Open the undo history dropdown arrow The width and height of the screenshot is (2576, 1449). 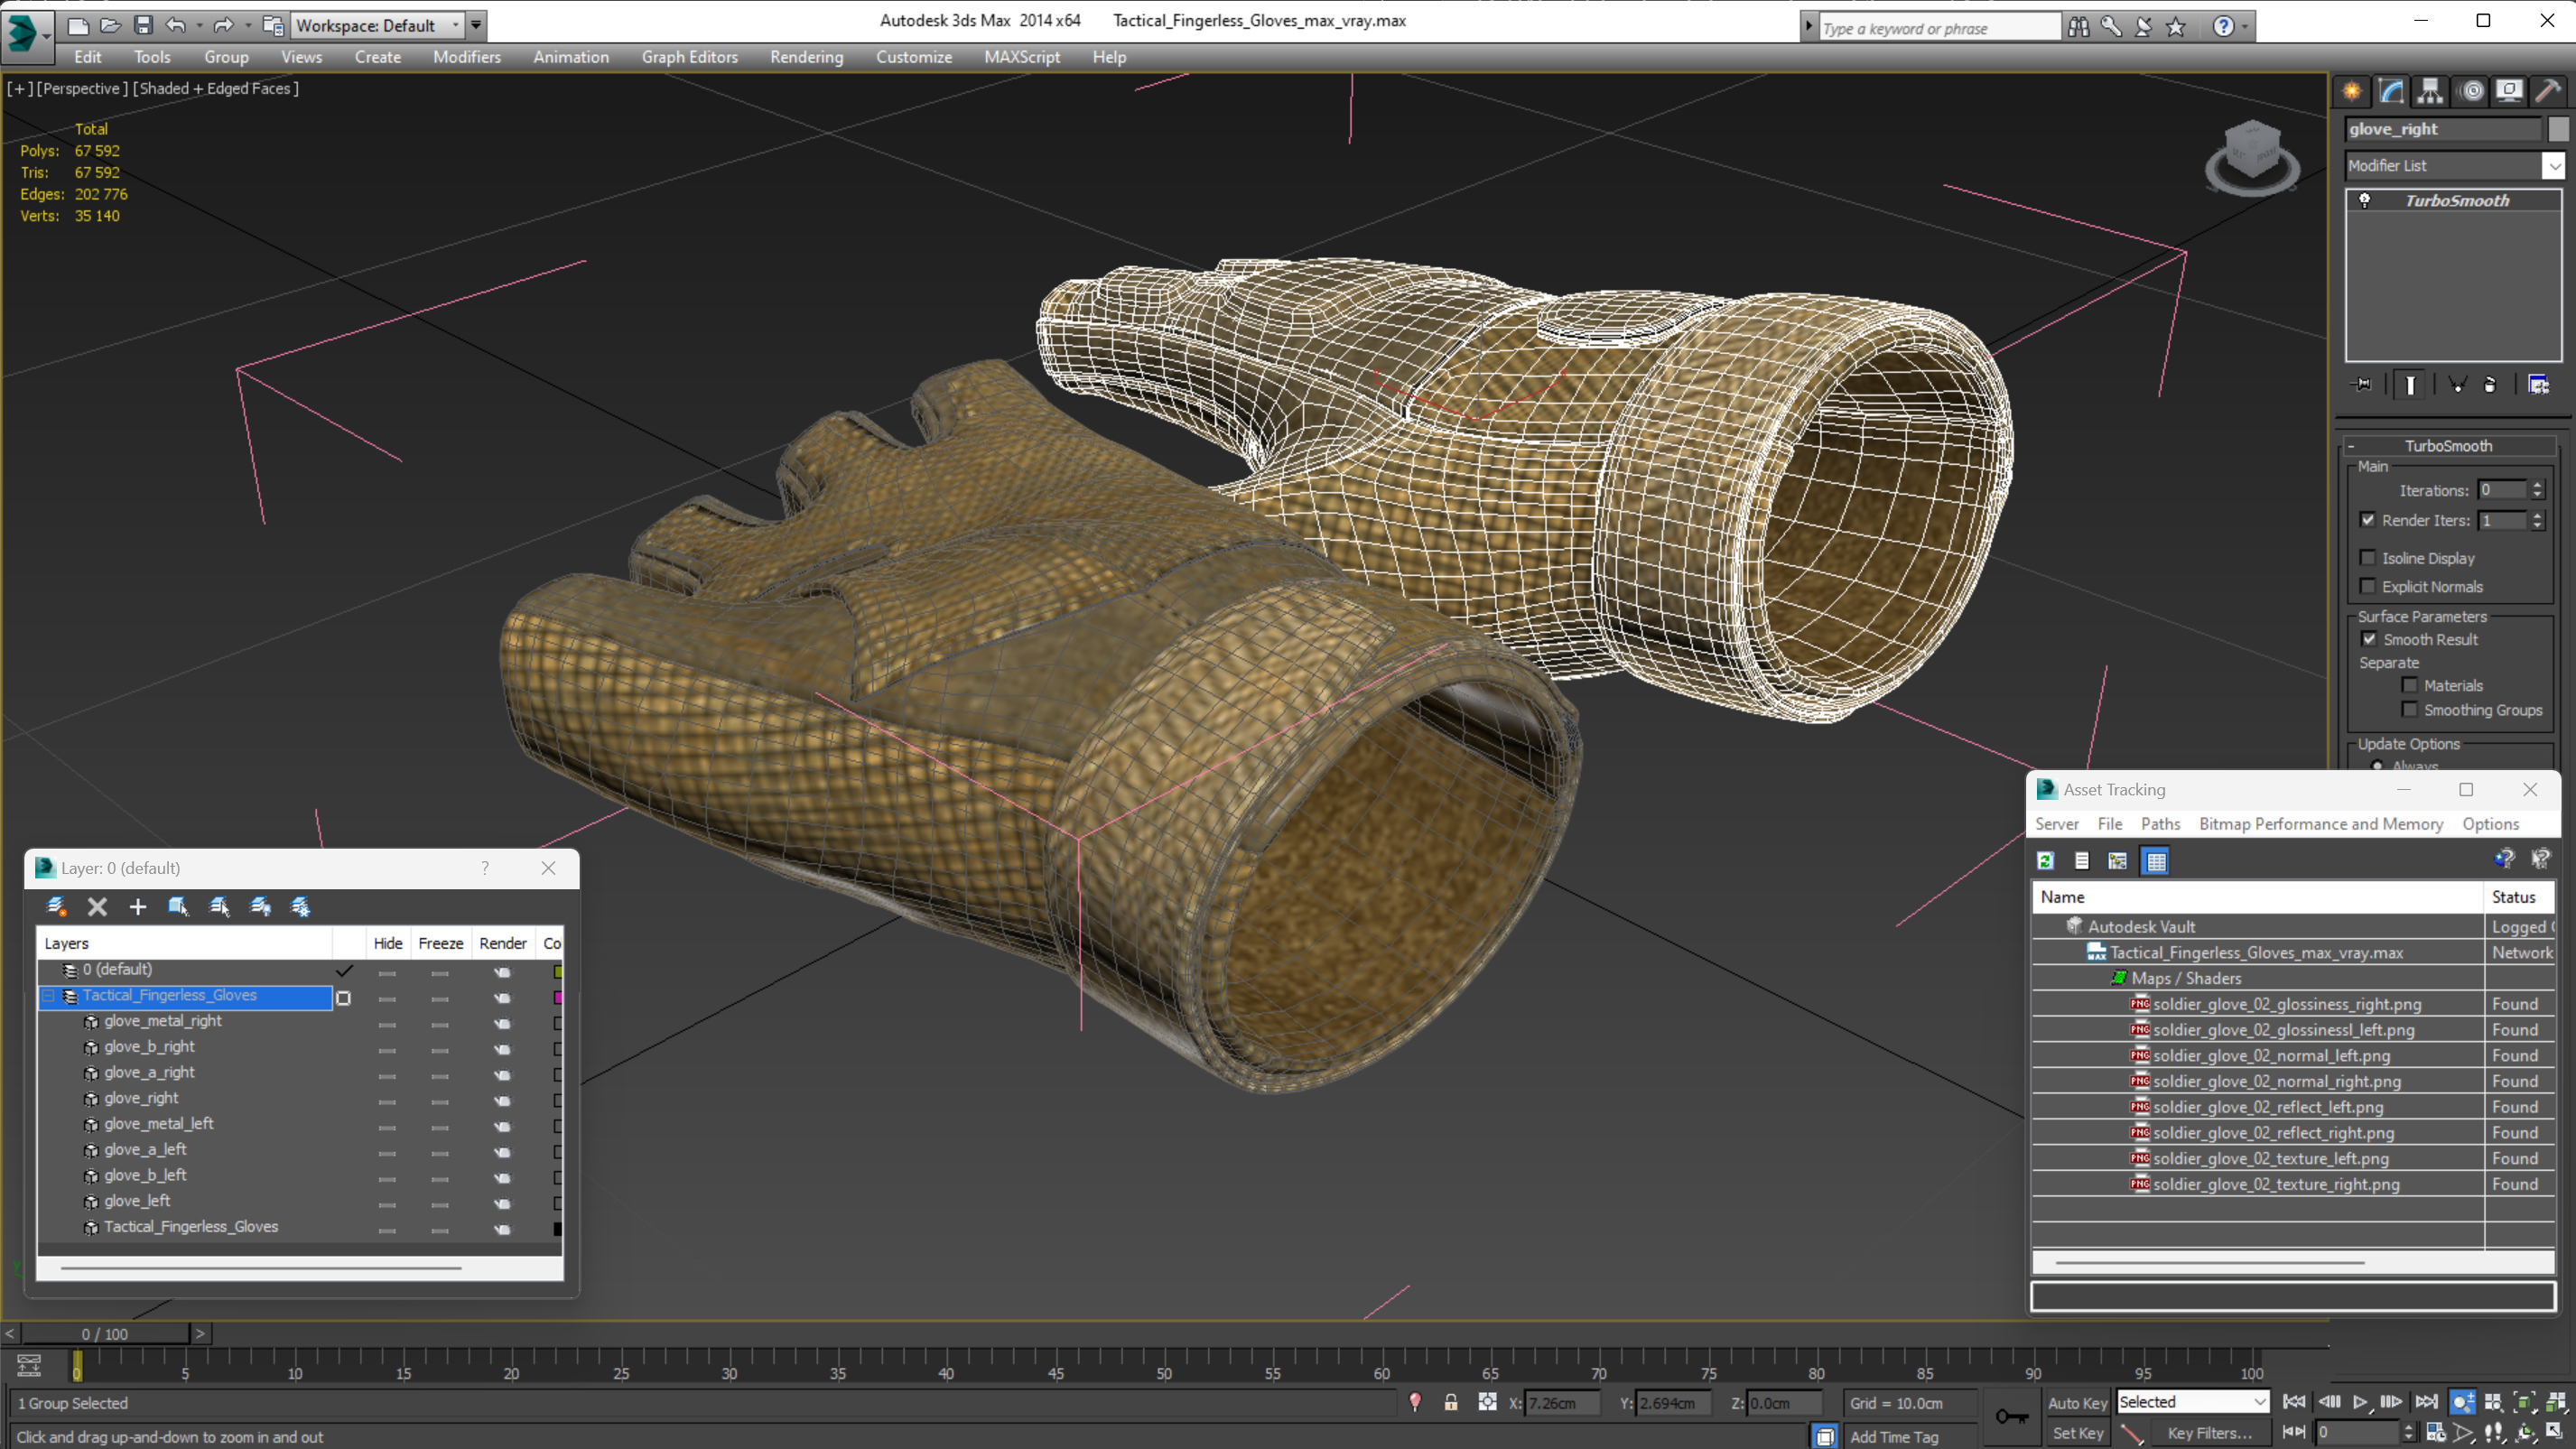(200, 25)
